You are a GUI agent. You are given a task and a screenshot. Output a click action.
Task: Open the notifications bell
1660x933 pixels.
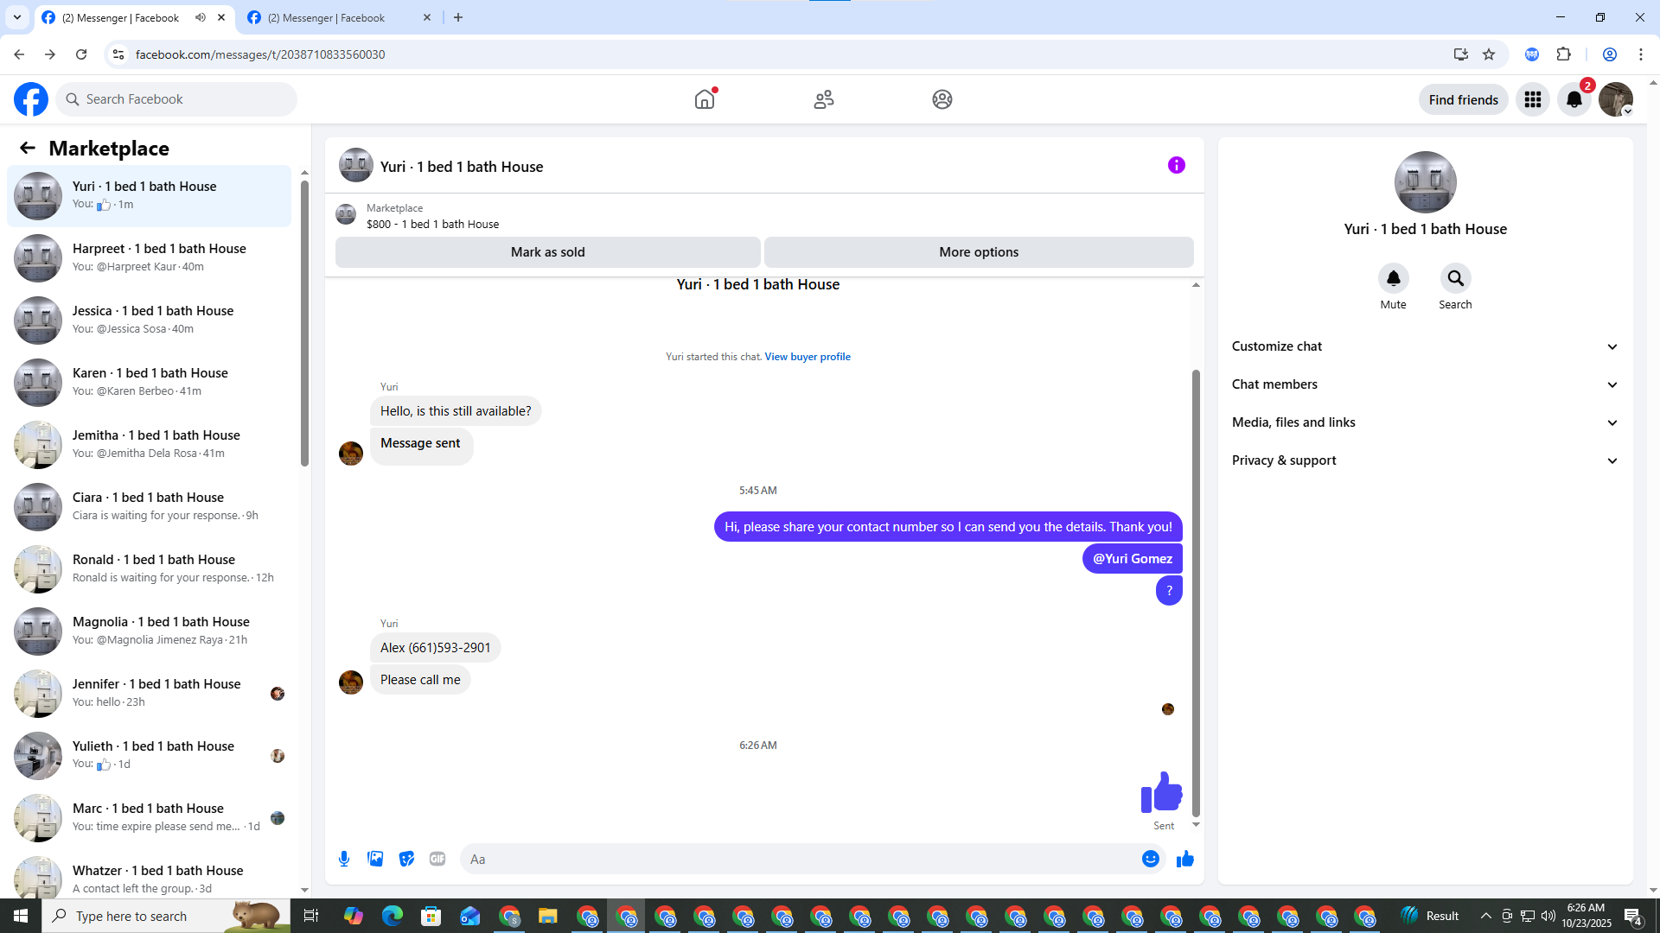point(1574,99)
